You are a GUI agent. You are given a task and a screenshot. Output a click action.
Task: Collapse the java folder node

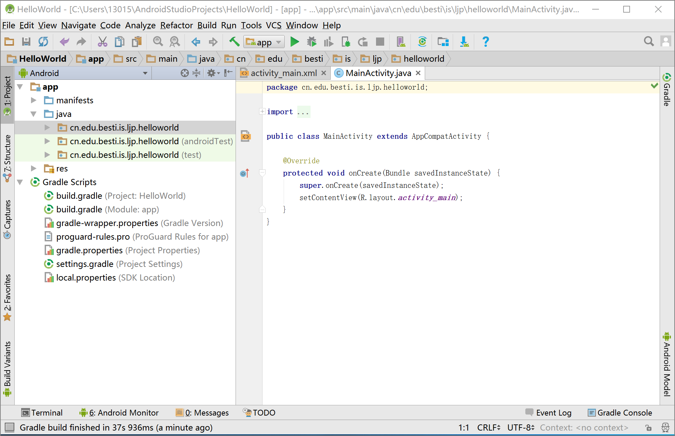coord(33,114)
